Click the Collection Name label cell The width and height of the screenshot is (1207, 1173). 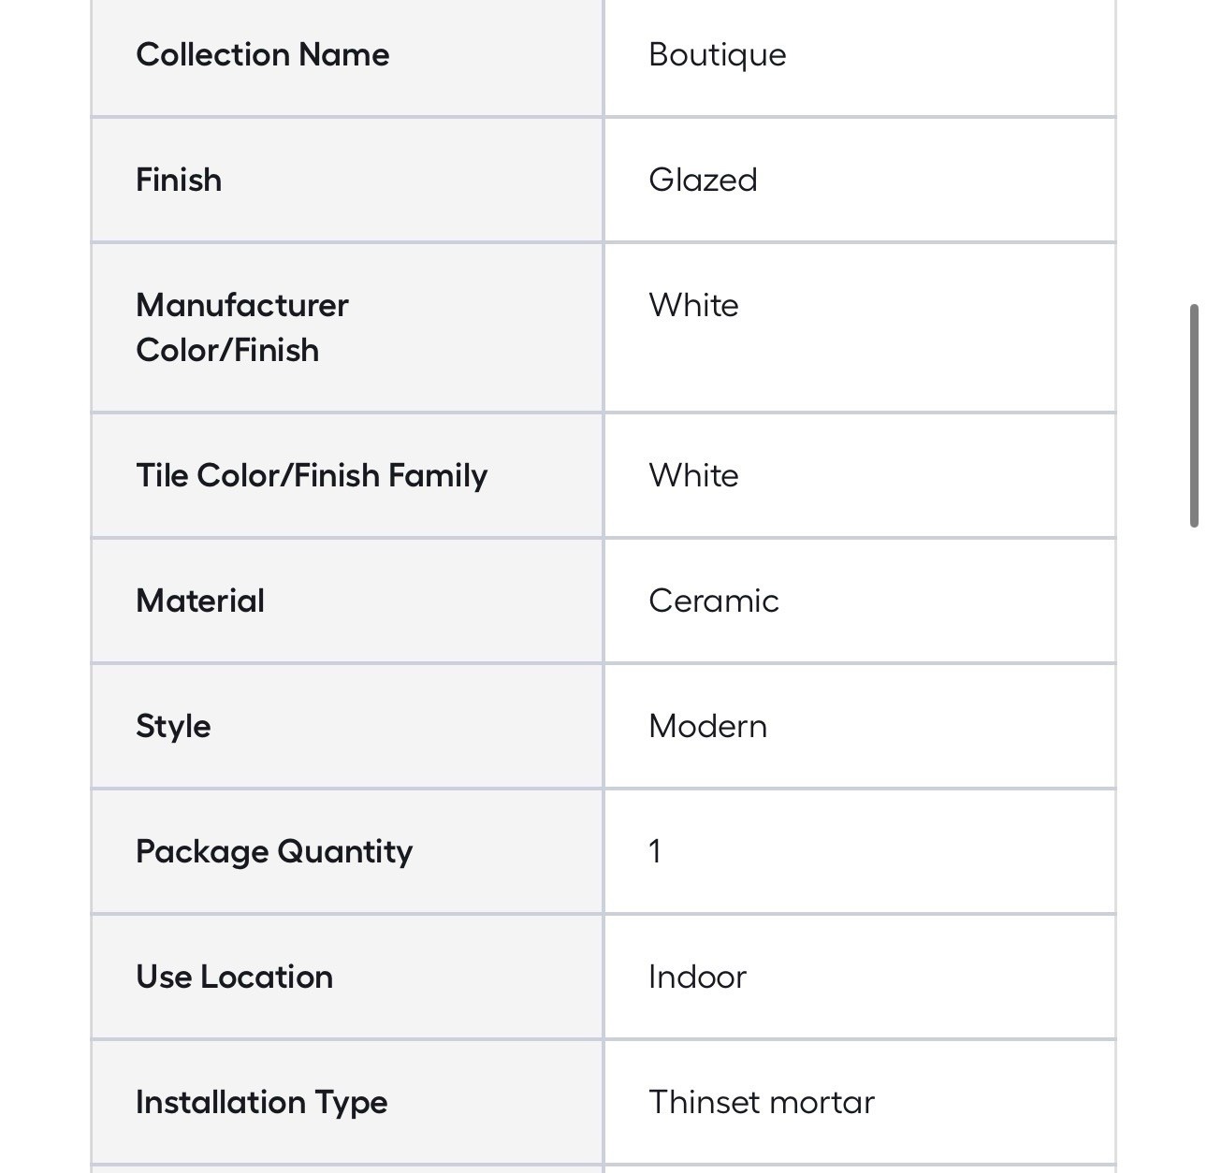[x=347, y=55]
